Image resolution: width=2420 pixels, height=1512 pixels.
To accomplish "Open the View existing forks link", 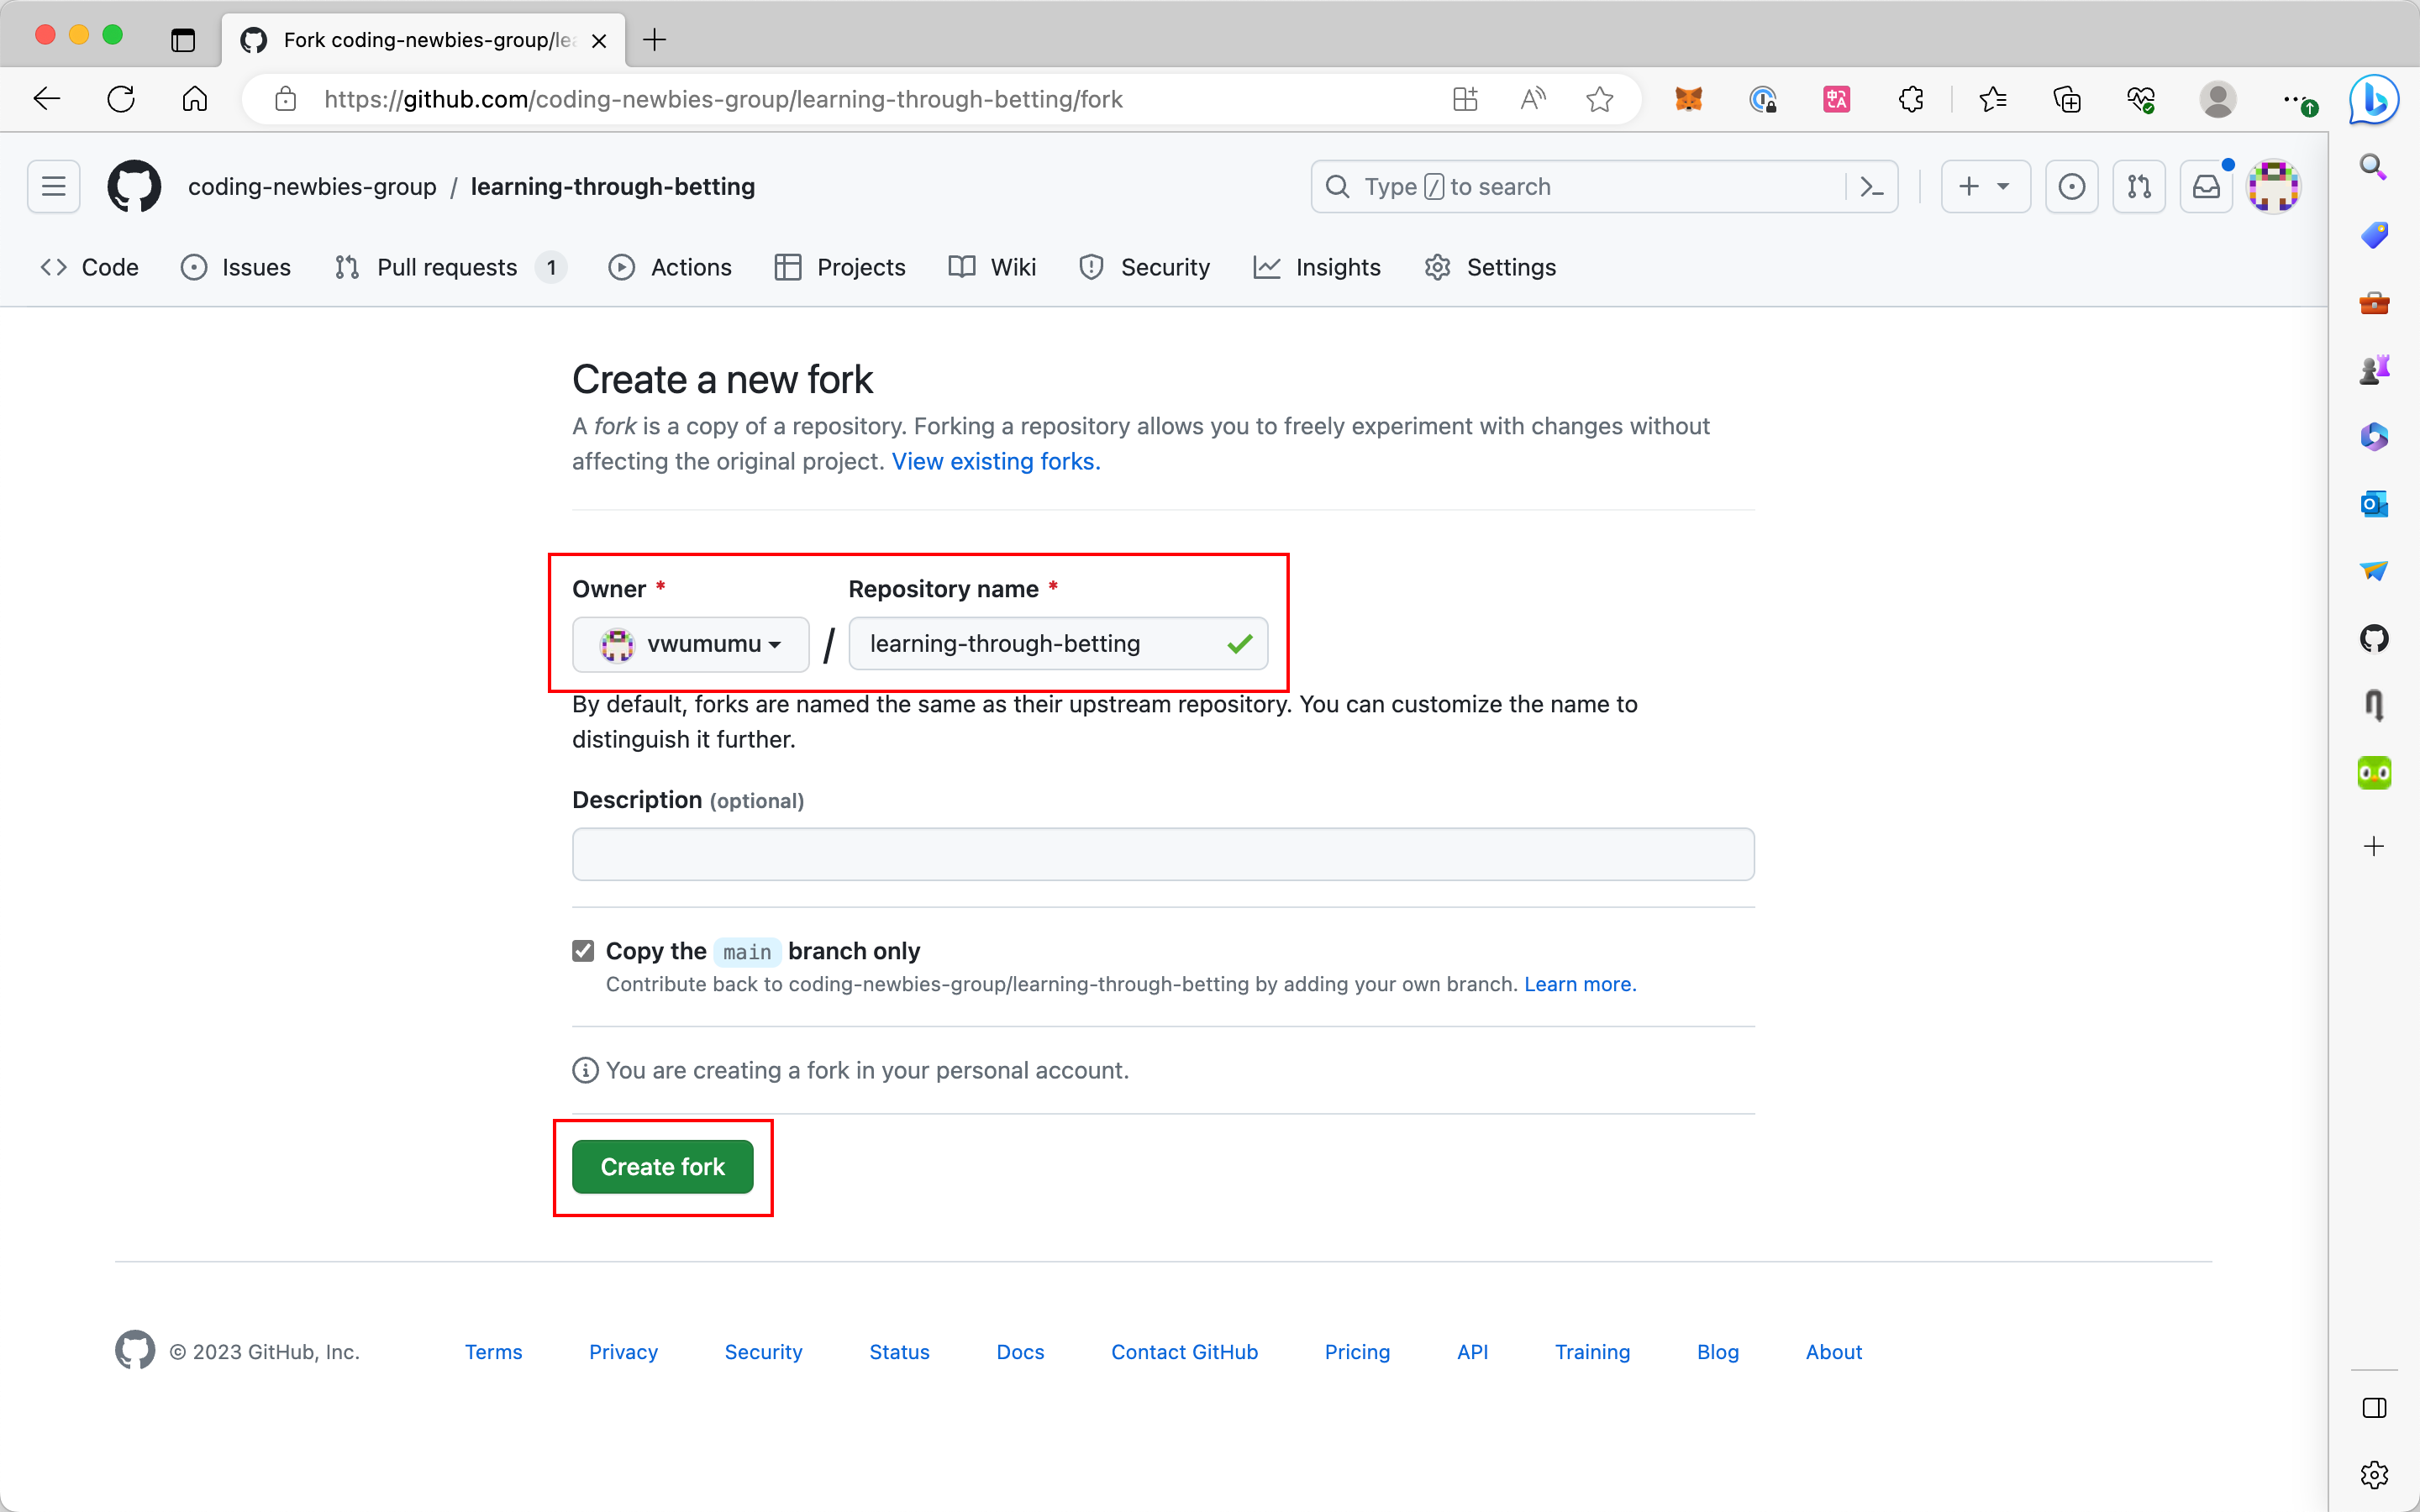I will coord(995,461).
